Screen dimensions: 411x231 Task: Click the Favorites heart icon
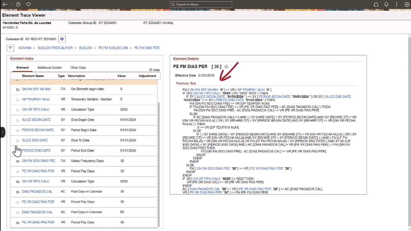tap(28, 4)
